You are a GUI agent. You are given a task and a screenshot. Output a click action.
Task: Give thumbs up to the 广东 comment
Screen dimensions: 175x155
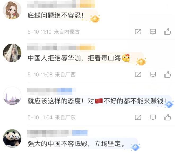pyautogui.click(x=168, y=117)
